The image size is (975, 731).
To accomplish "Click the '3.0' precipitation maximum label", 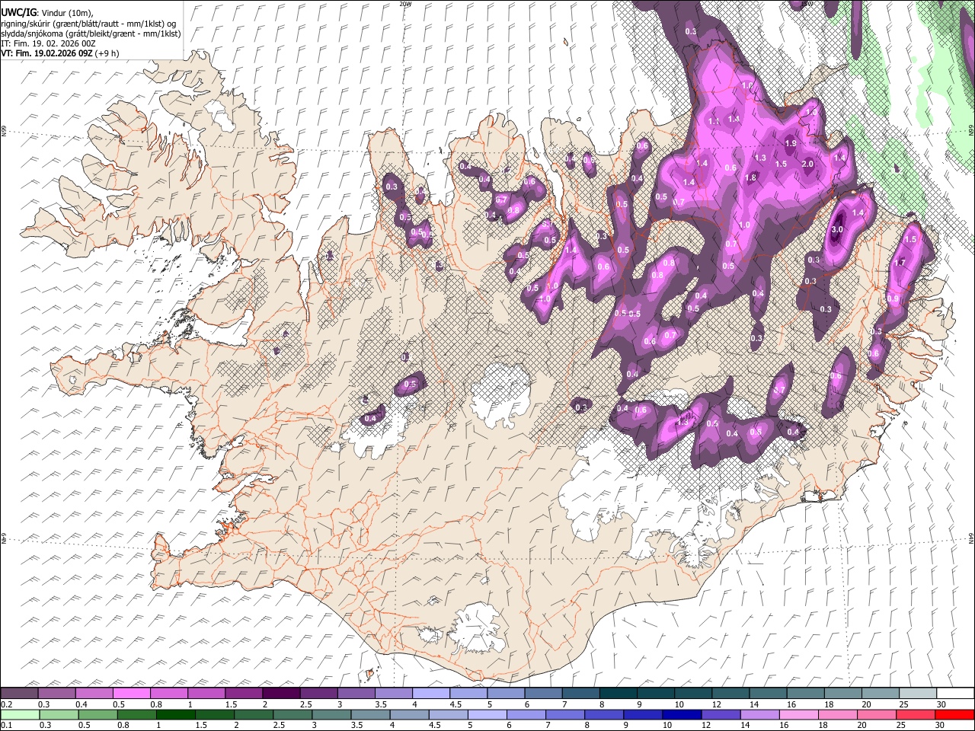I will tap(838, 229).
